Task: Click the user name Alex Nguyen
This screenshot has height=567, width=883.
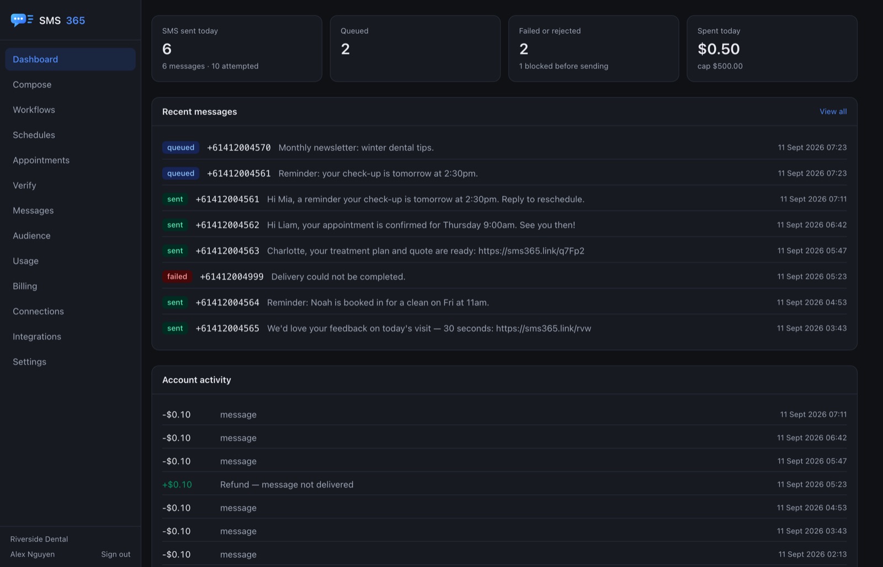Action: [33, 554]
